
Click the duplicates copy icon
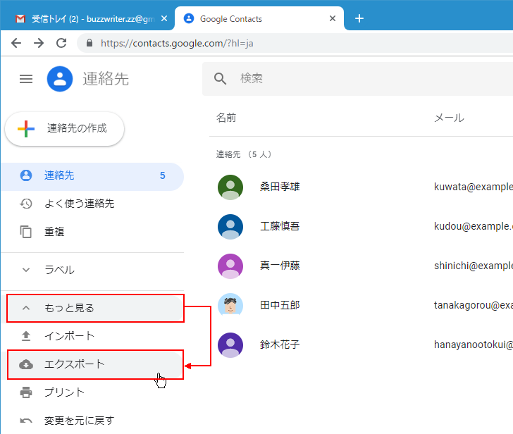click(x=26, y=232)
